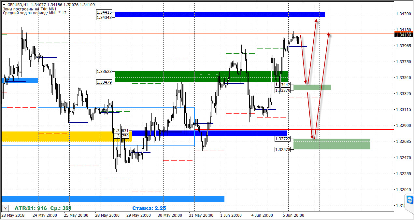
Task: Click the light blue band at chart bottom
Action: tap(113, 199)
